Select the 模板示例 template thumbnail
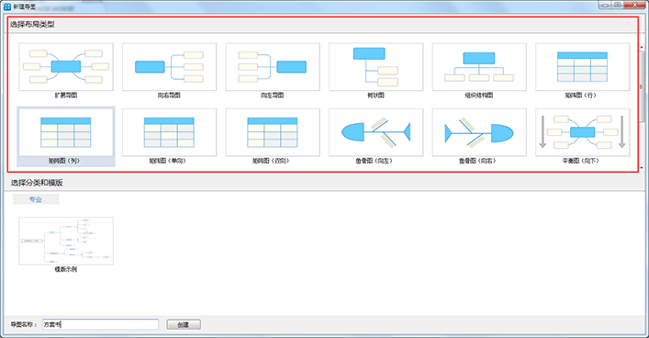 66,241
